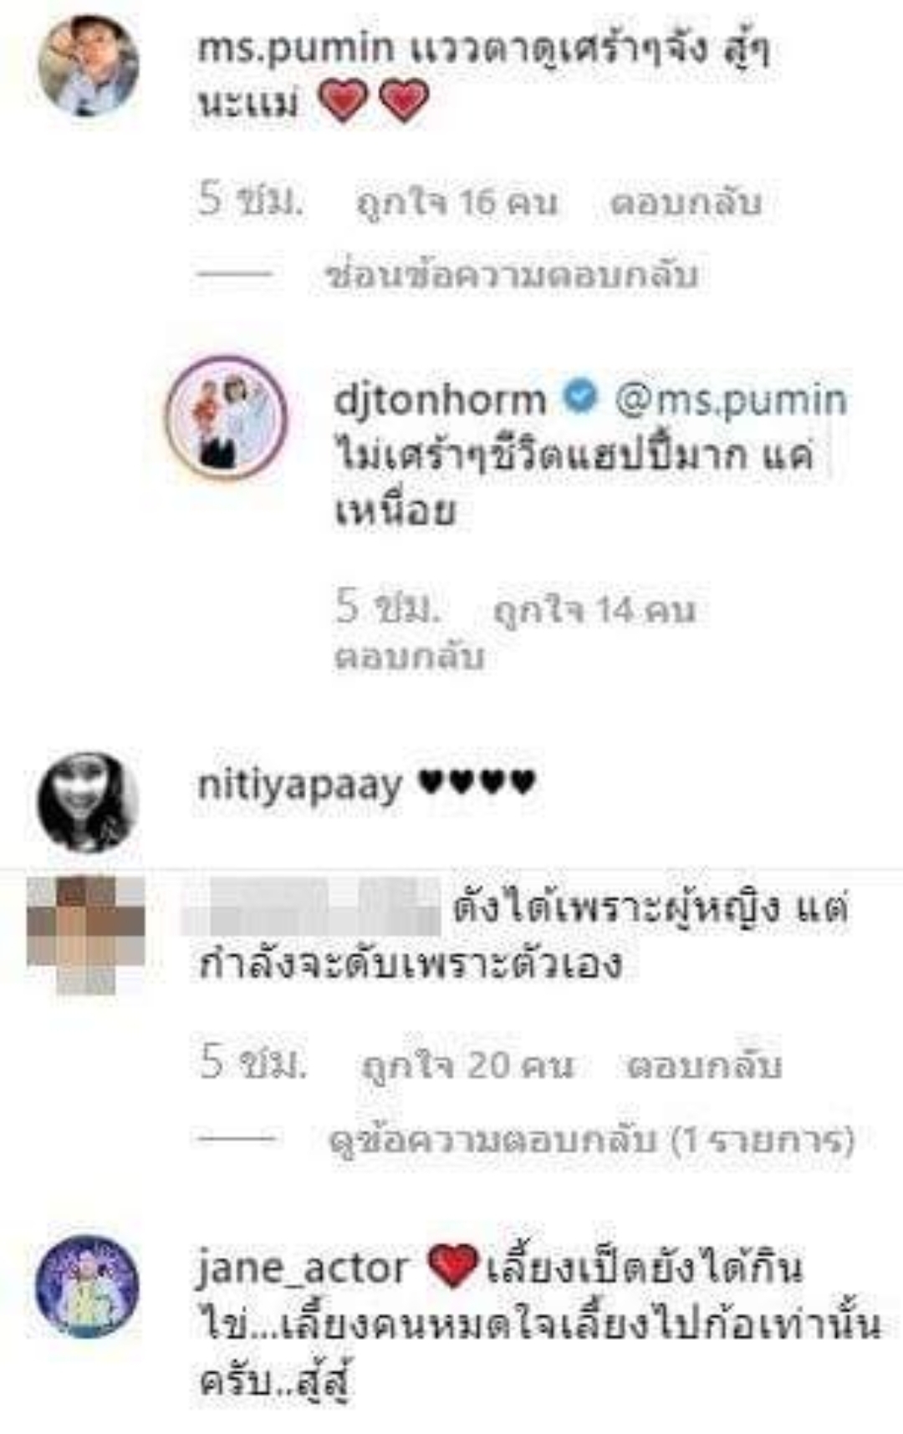Click the blurred username of the commenter
This screenshot has height=1434, width=903.
311,906
